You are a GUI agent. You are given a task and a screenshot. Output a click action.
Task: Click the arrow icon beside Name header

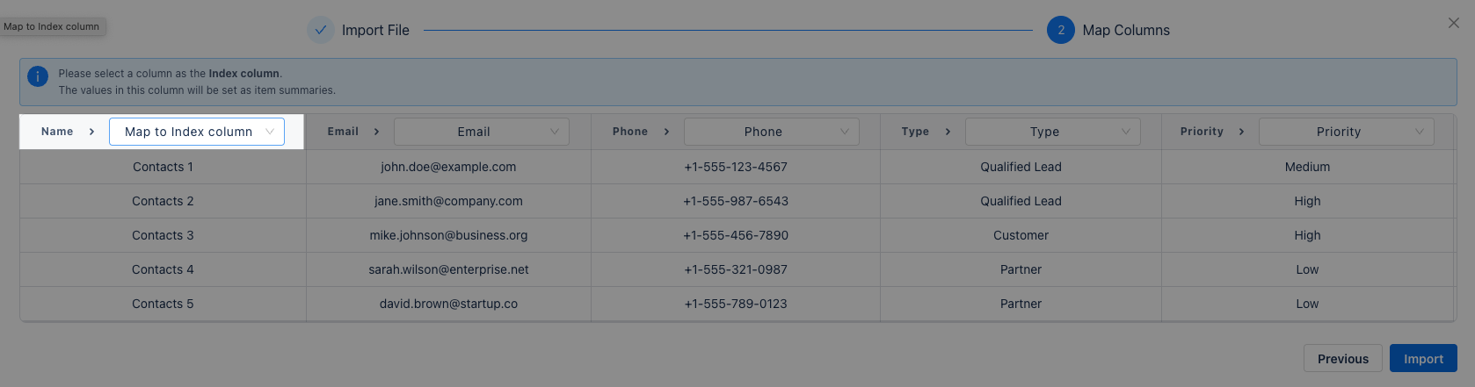(x=91, y=132)
